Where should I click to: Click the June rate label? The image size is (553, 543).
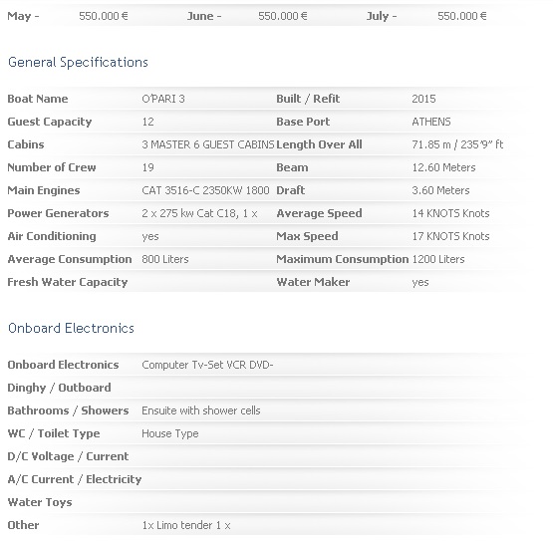[204, 16]
